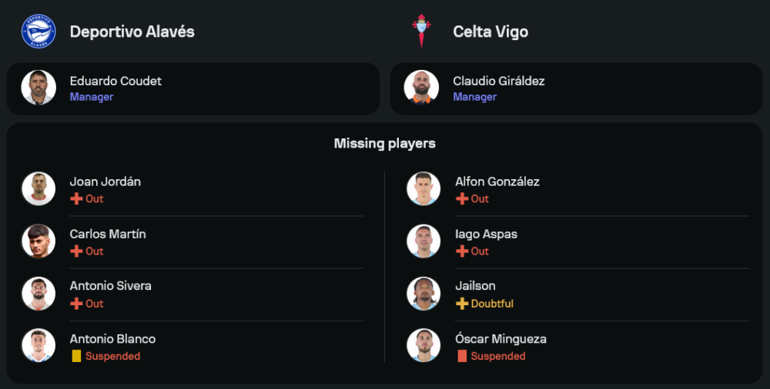Click the Deportivo Alavés club crest
Viewport: 770px width, 389px height.
coord(38,32)
